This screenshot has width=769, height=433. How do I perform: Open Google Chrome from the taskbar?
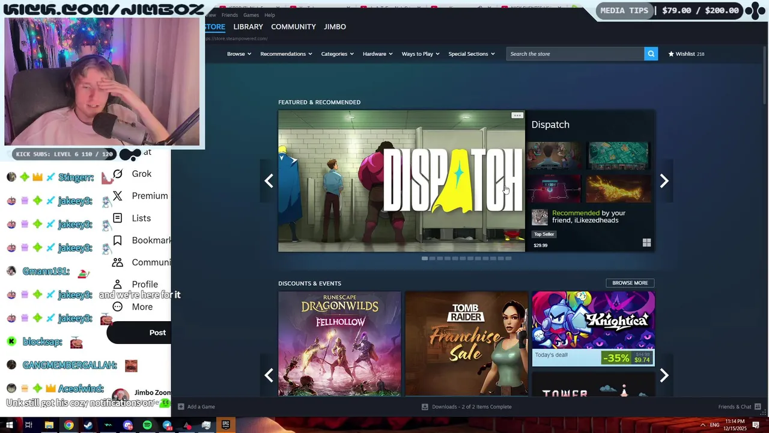pyautogui.click(x=68, y=425)
